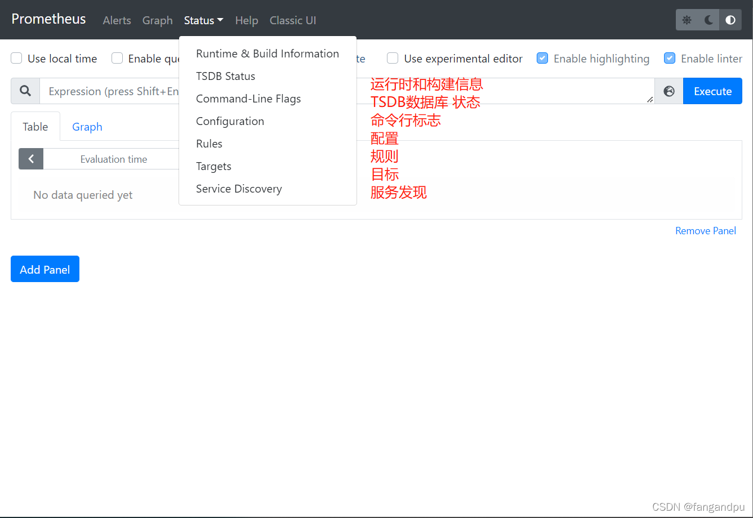Select browser-preferred theme contrast icon
The height and width of the screenshot is (518, 753).
tap(730, 20)
